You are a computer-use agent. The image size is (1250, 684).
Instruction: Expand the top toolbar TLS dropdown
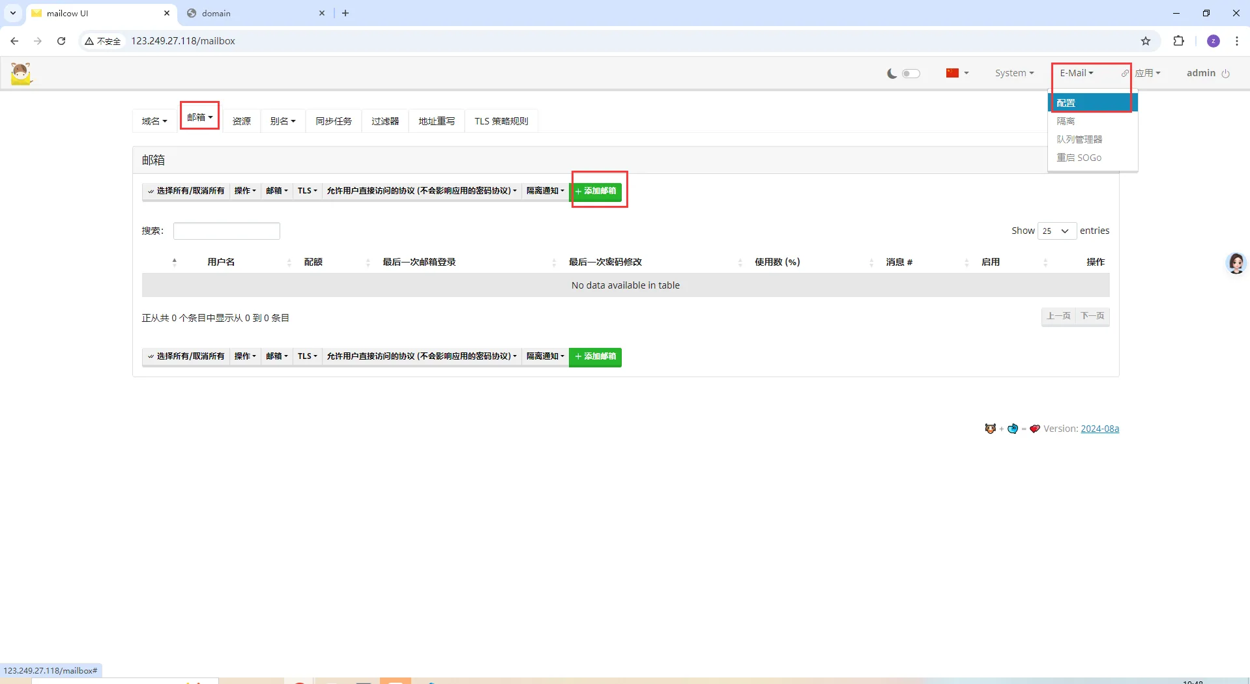click(307, 191)
